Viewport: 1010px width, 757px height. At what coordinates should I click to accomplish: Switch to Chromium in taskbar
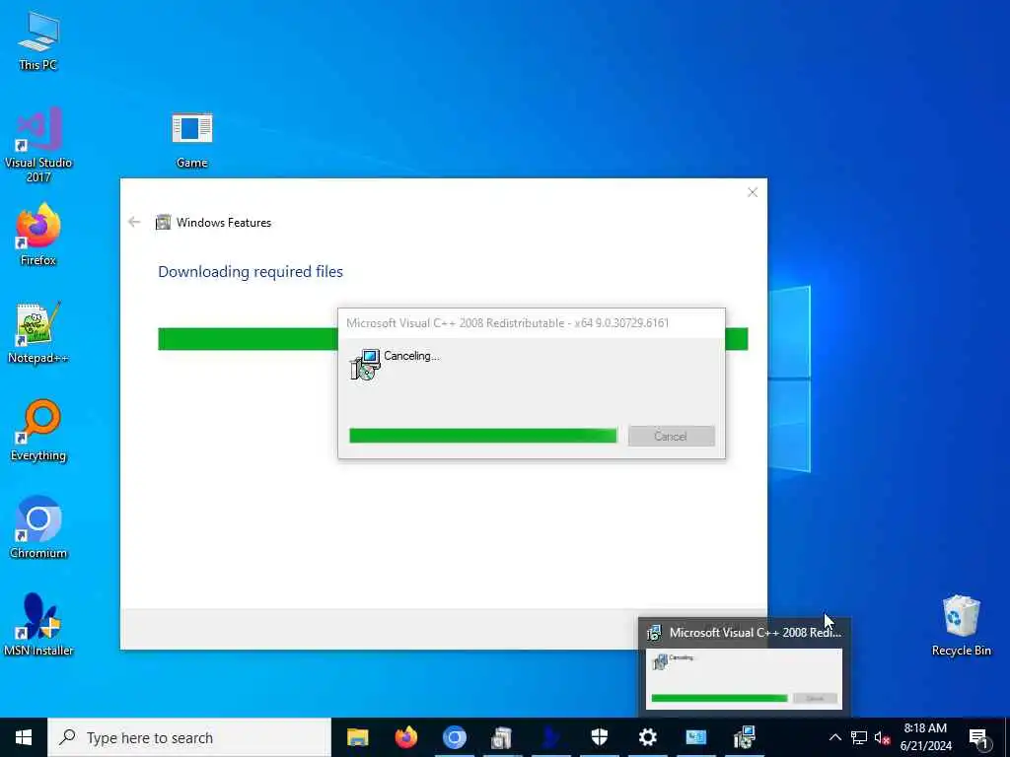[x=454, y=737]
